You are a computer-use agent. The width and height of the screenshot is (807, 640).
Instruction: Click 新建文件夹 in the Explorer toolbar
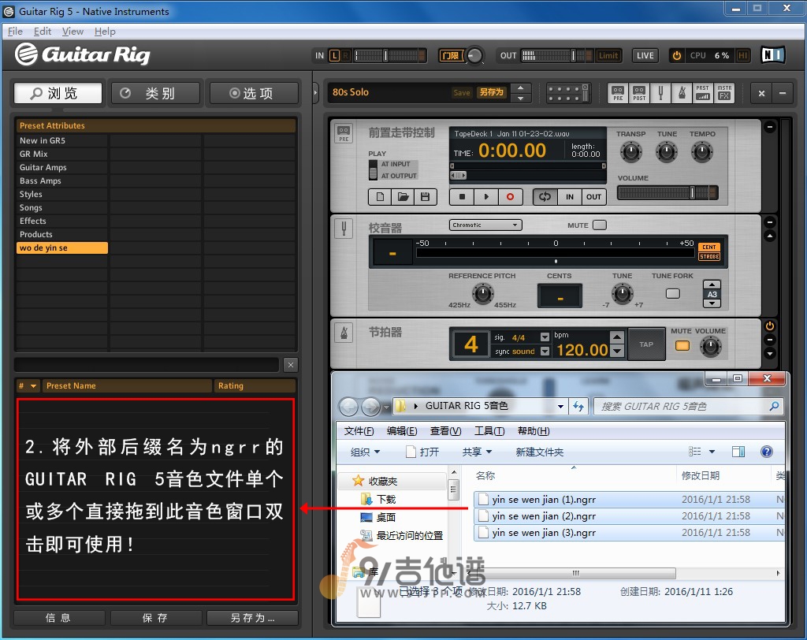pos(539,452)
